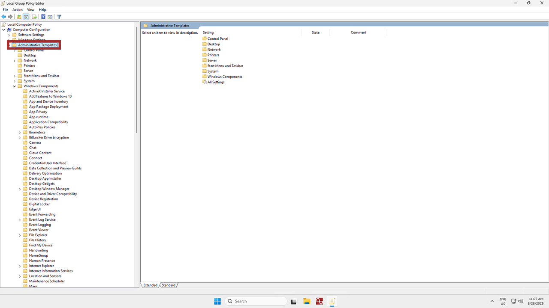Open the View menu
Screen dimensions: 549x308
[30, 9]
